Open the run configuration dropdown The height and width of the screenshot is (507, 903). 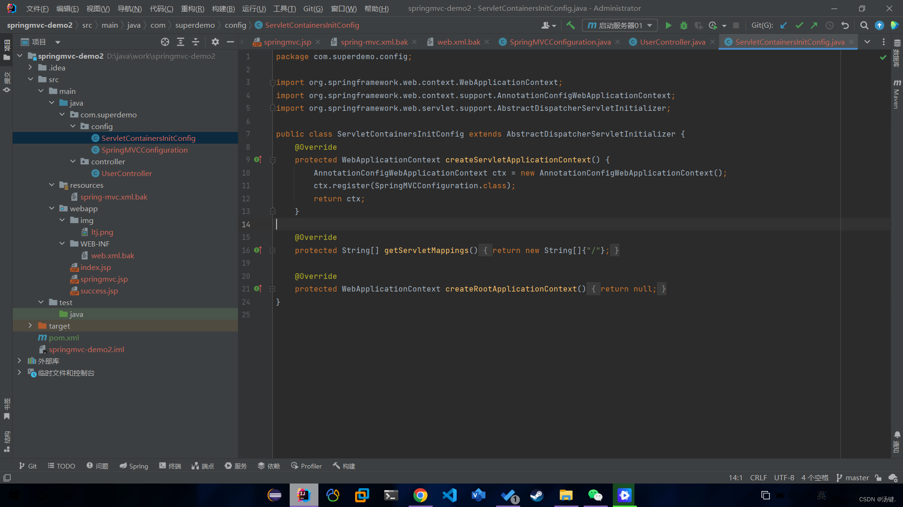(x=619, y=25)
